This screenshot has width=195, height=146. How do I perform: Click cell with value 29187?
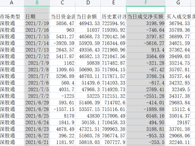point(178,122)
